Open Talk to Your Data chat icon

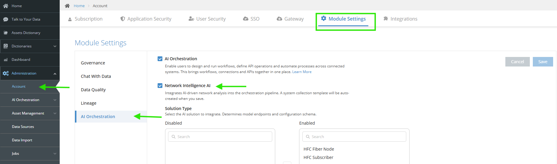6,19
